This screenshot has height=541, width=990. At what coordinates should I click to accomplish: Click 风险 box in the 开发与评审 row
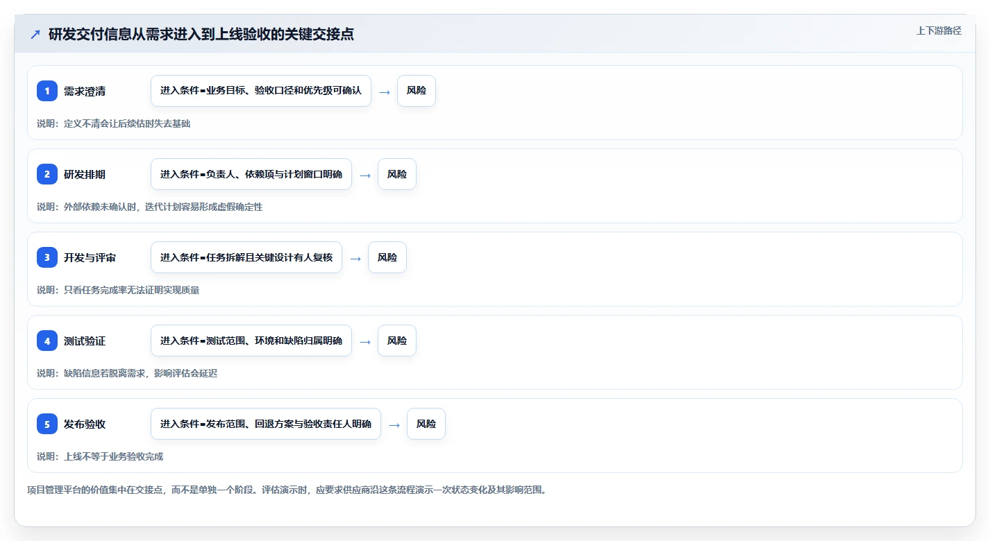pyautogui.click(x=387, y=257)
